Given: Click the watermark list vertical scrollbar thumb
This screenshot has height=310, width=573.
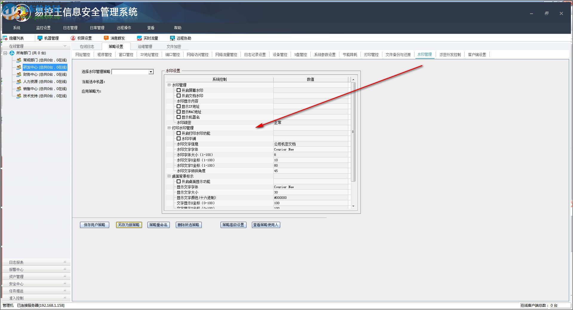Looking at the screenshot, I should coord(353,132).
